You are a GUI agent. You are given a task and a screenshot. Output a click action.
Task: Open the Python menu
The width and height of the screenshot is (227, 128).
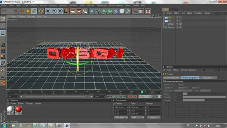point(128,5)
